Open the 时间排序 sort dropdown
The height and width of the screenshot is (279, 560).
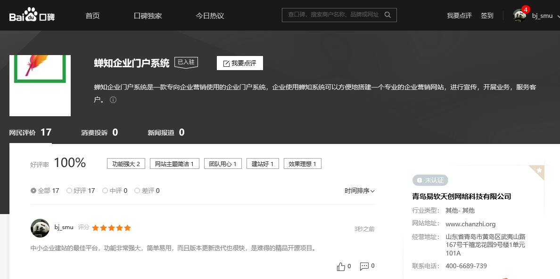coord(360,191)
